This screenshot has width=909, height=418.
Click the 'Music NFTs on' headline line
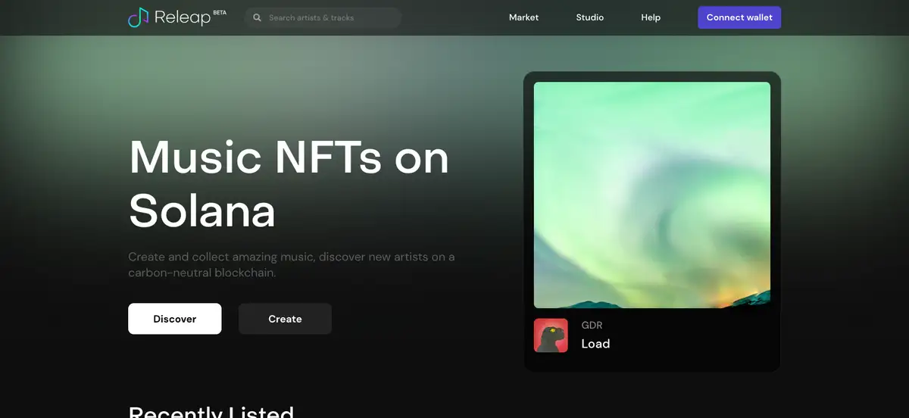(289, 158)
